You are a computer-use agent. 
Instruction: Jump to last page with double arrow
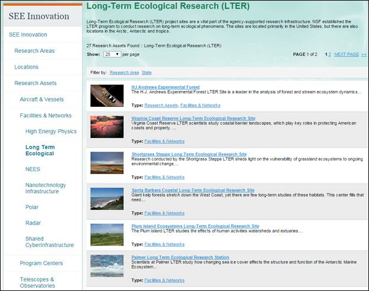364,54
